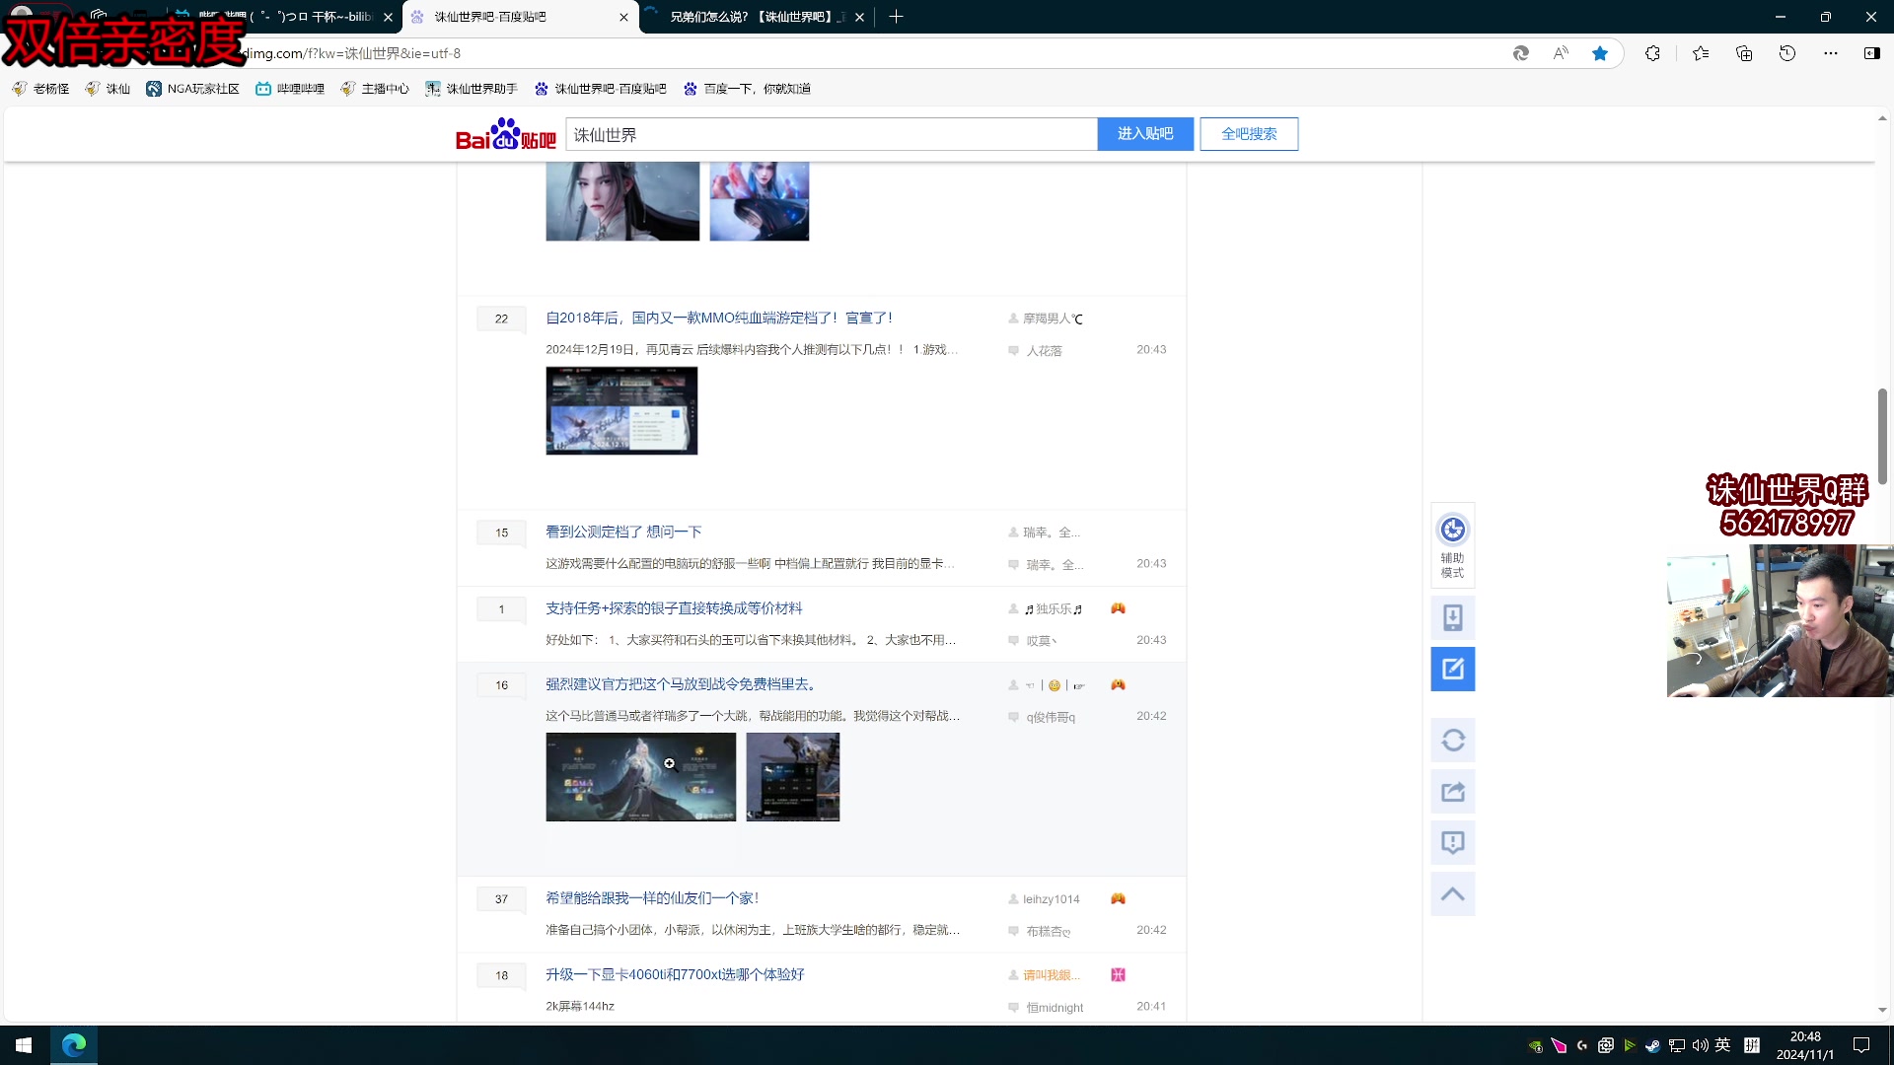Click last replier 人花落
This screenshot has height=1065, width=1894.
tap(1044, 351)
